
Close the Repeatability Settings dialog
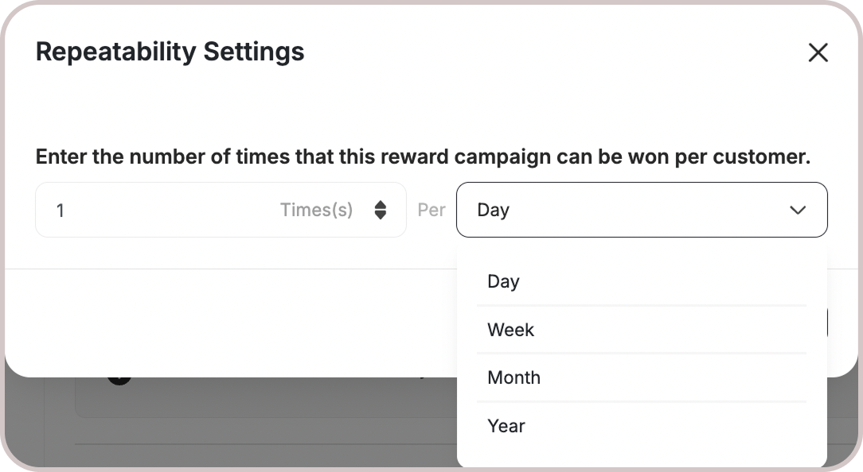818,53
